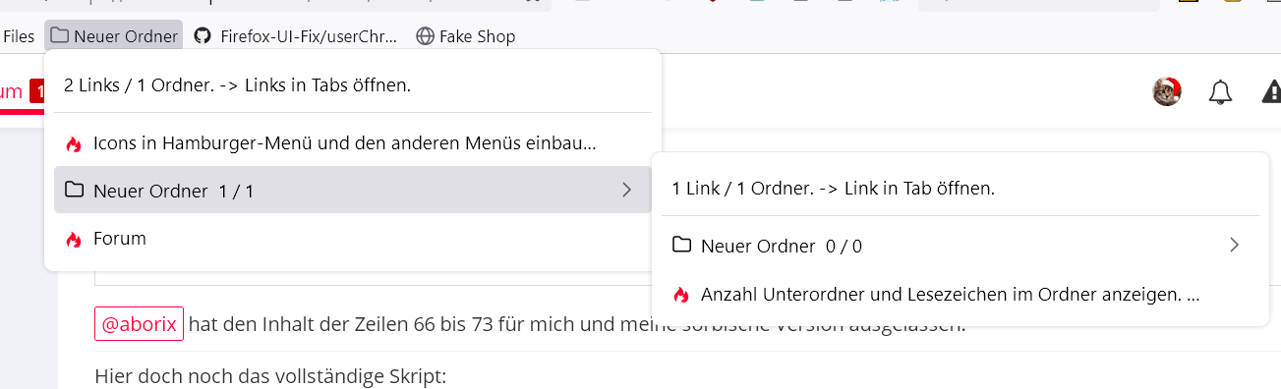Follow the @aborix mention link
Image resolution: width=1281 pixels, height=389 pixels.
click(x=139, y=323)
